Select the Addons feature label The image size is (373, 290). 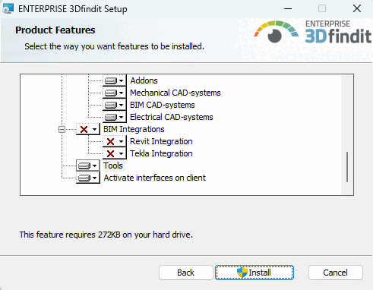tap(144, 80)
